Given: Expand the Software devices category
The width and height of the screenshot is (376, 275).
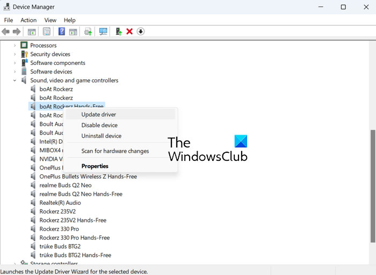Looking at the screenshot, I should (x=15, y=71).
